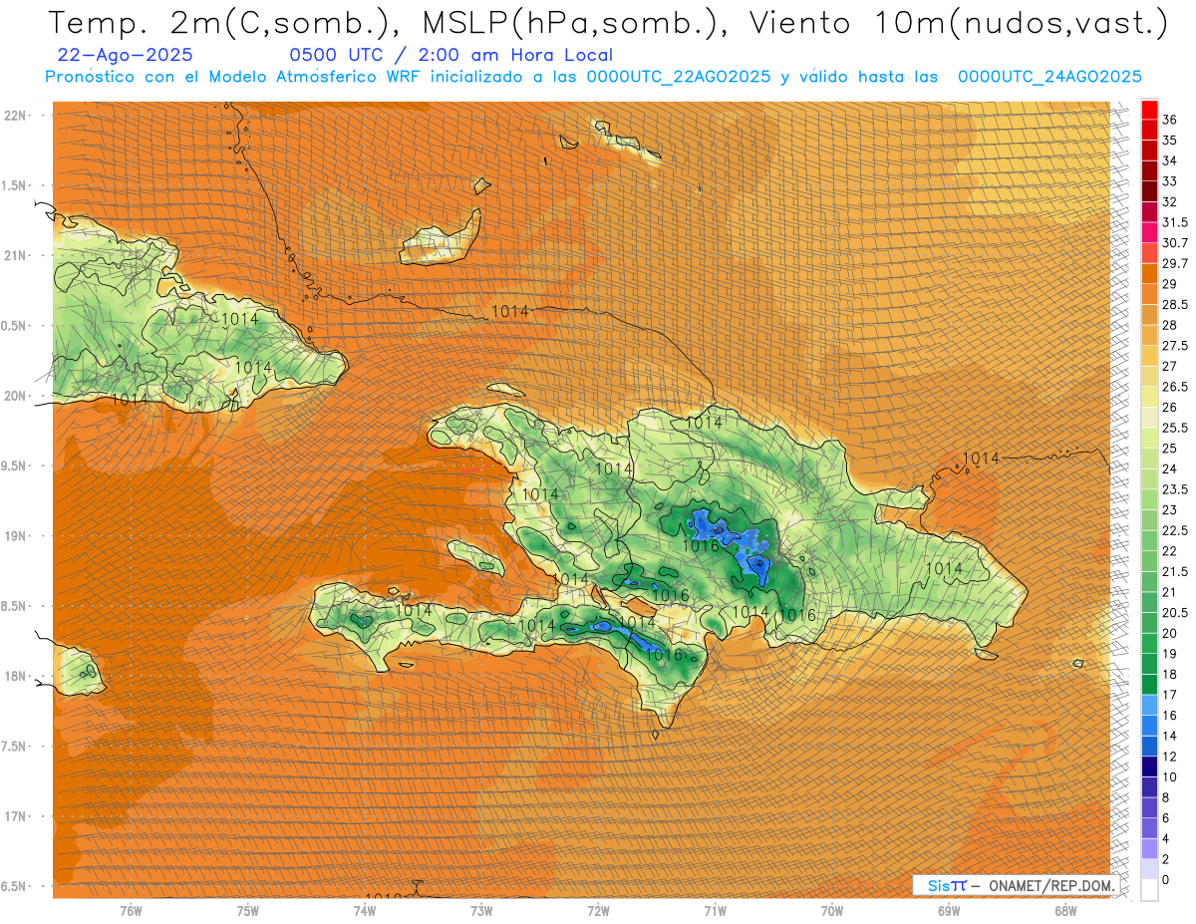Viewport: 1196px width, 924px height.
Task: Select latitude axis label '19N'
Action: 15,535
